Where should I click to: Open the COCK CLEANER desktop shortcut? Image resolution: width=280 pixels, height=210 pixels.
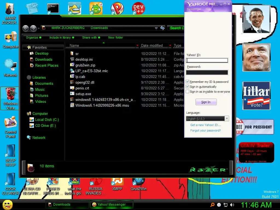point(10,184)
